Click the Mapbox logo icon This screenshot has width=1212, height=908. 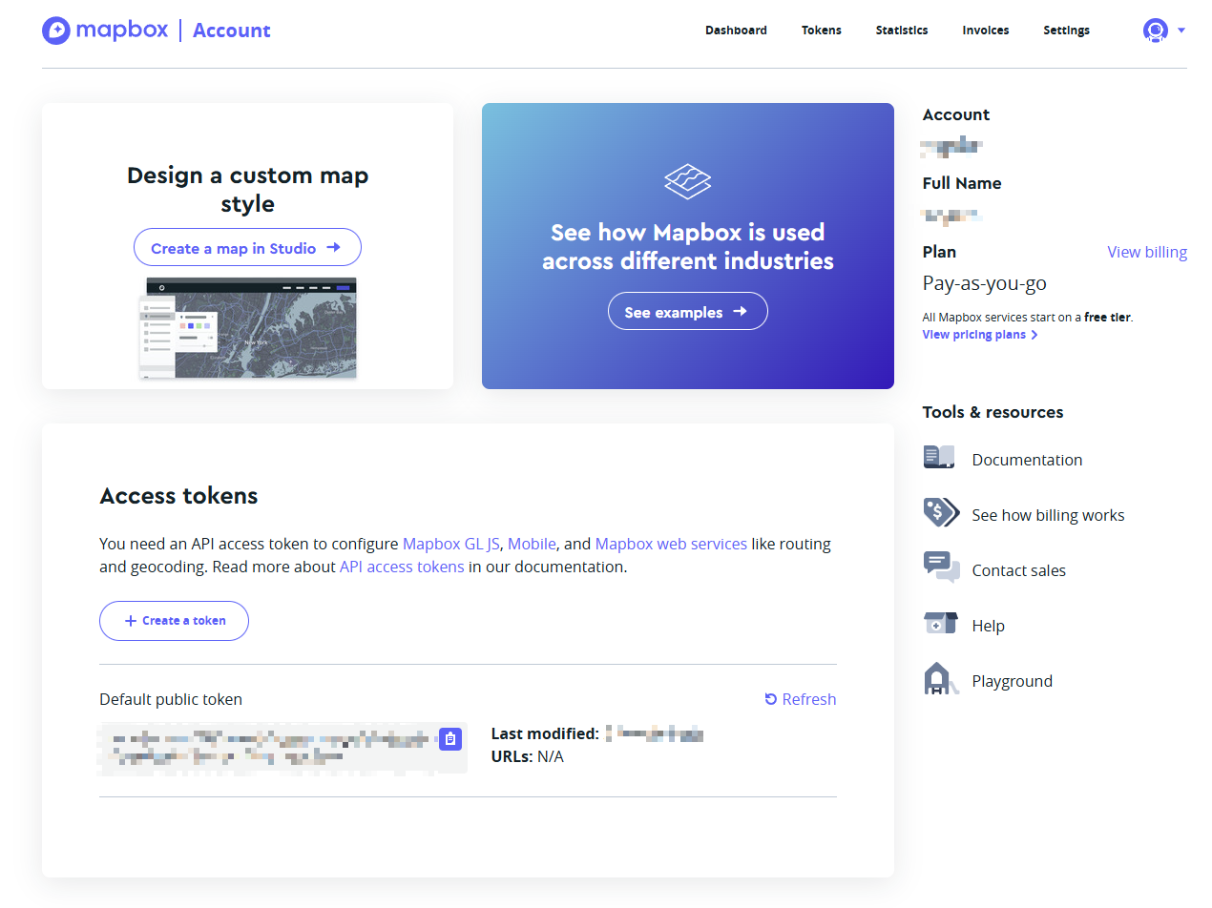point(56,31)
